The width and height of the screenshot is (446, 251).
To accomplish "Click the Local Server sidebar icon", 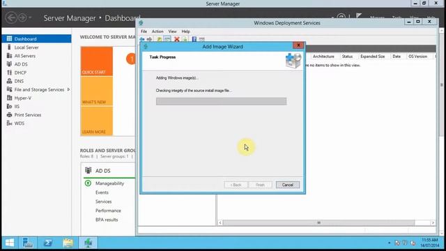I will 9,47.
